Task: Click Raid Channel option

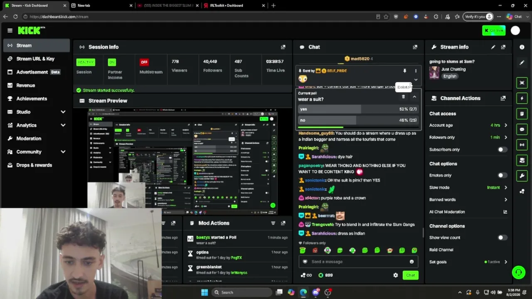Action: coord(441,250)
